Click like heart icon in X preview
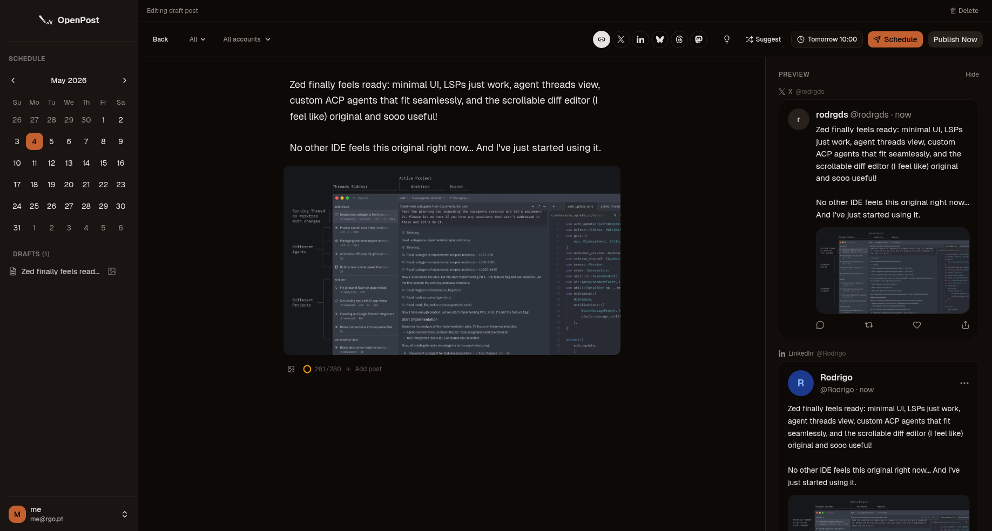The height and width of the screenshot is (531, 992). pos(917,325)
